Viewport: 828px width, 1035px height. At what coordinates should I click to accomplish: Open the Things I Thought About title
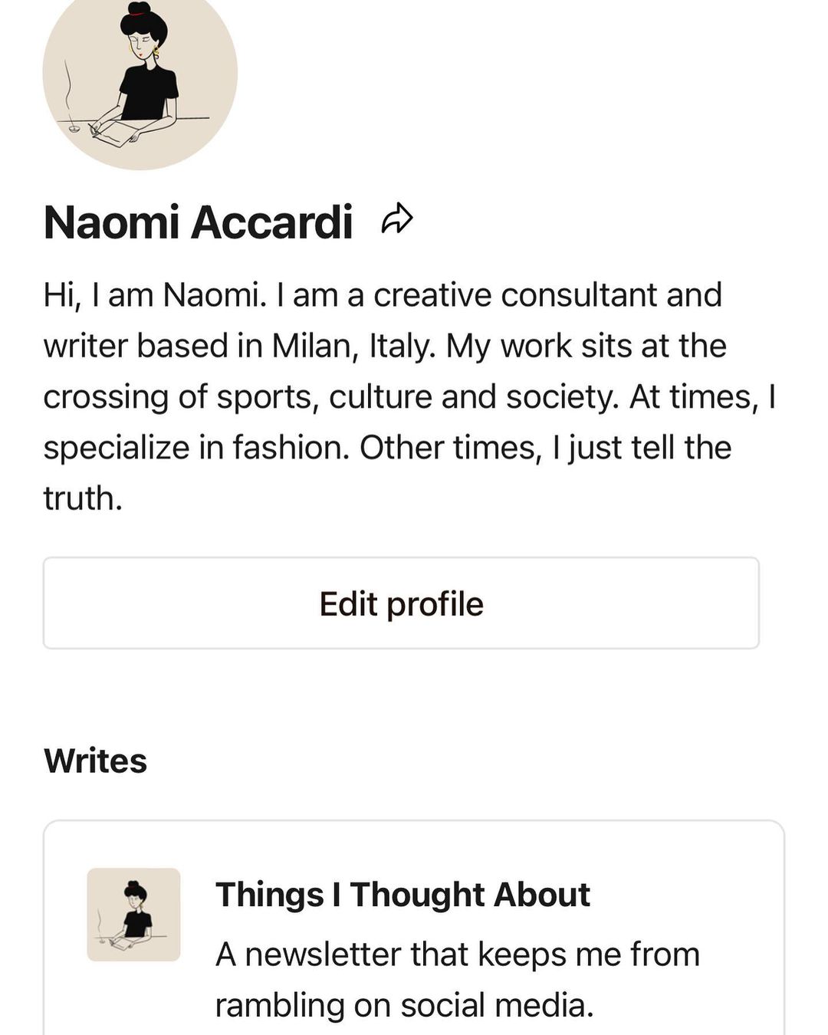click(x=402, y=895)
